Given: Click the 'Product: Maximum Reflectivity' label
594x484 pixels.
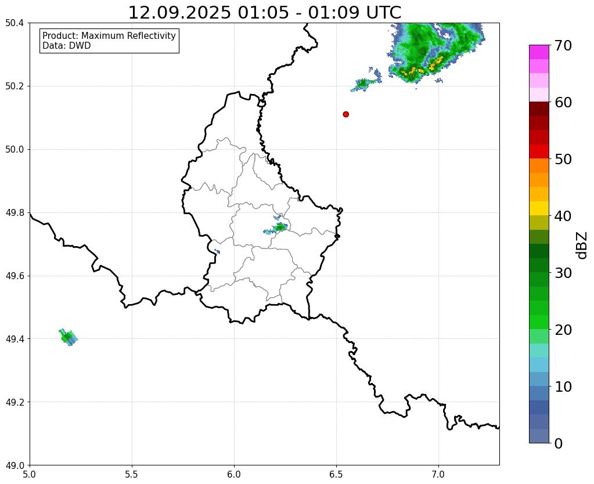Looking at the screenshot, I should click(109, 35).
